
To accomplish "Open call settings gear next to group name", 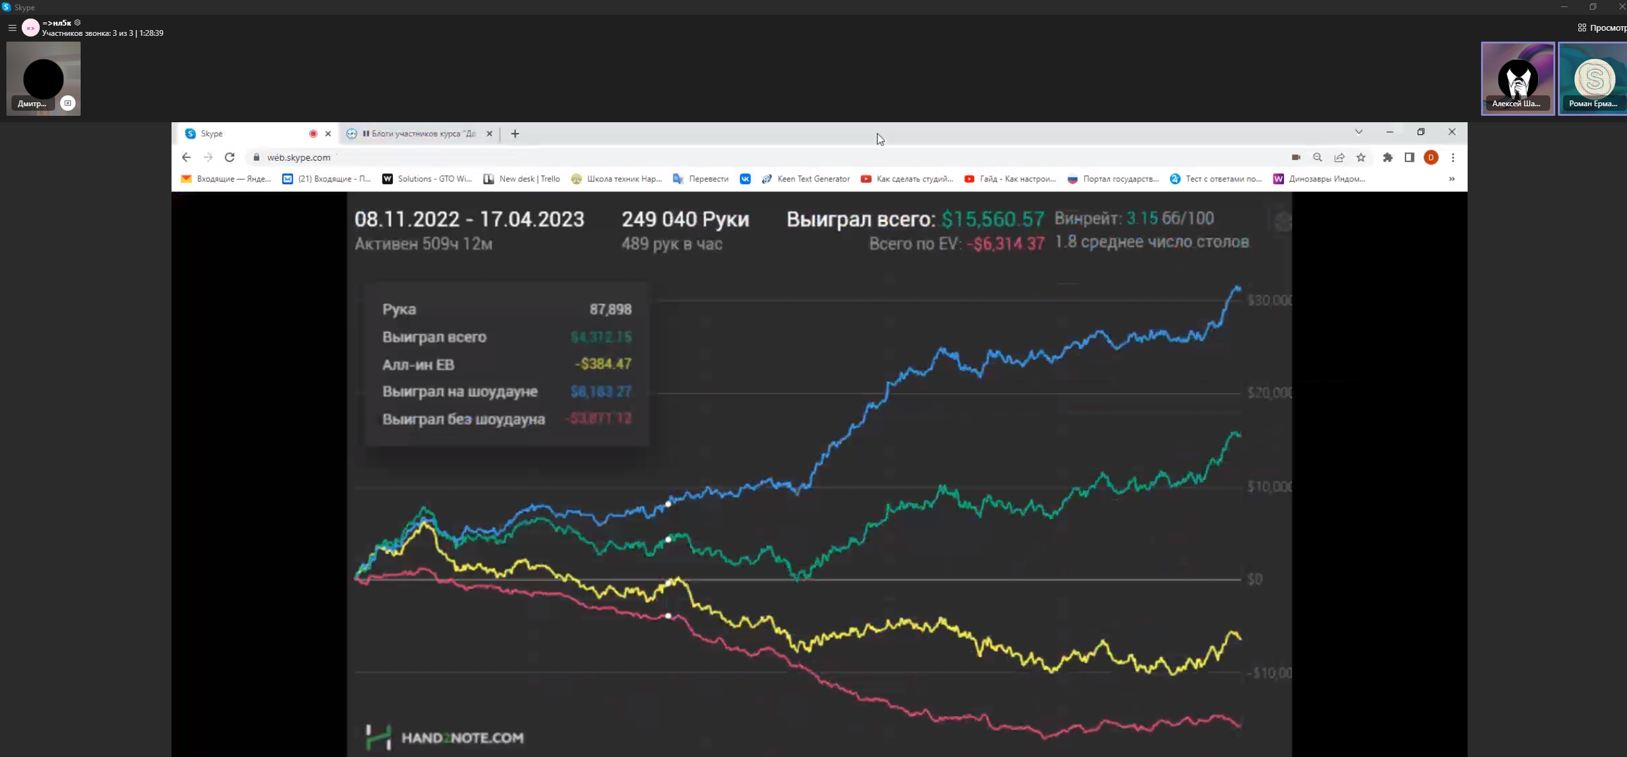I will [77, 22].
